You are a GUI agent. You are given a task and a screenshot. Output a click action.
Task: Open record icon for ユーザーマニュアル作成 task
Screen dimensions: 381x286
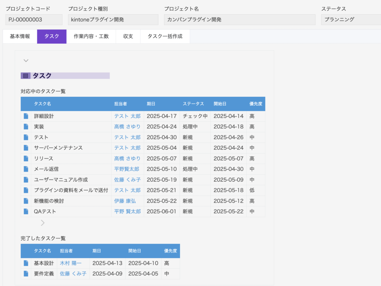coord(26,179)
